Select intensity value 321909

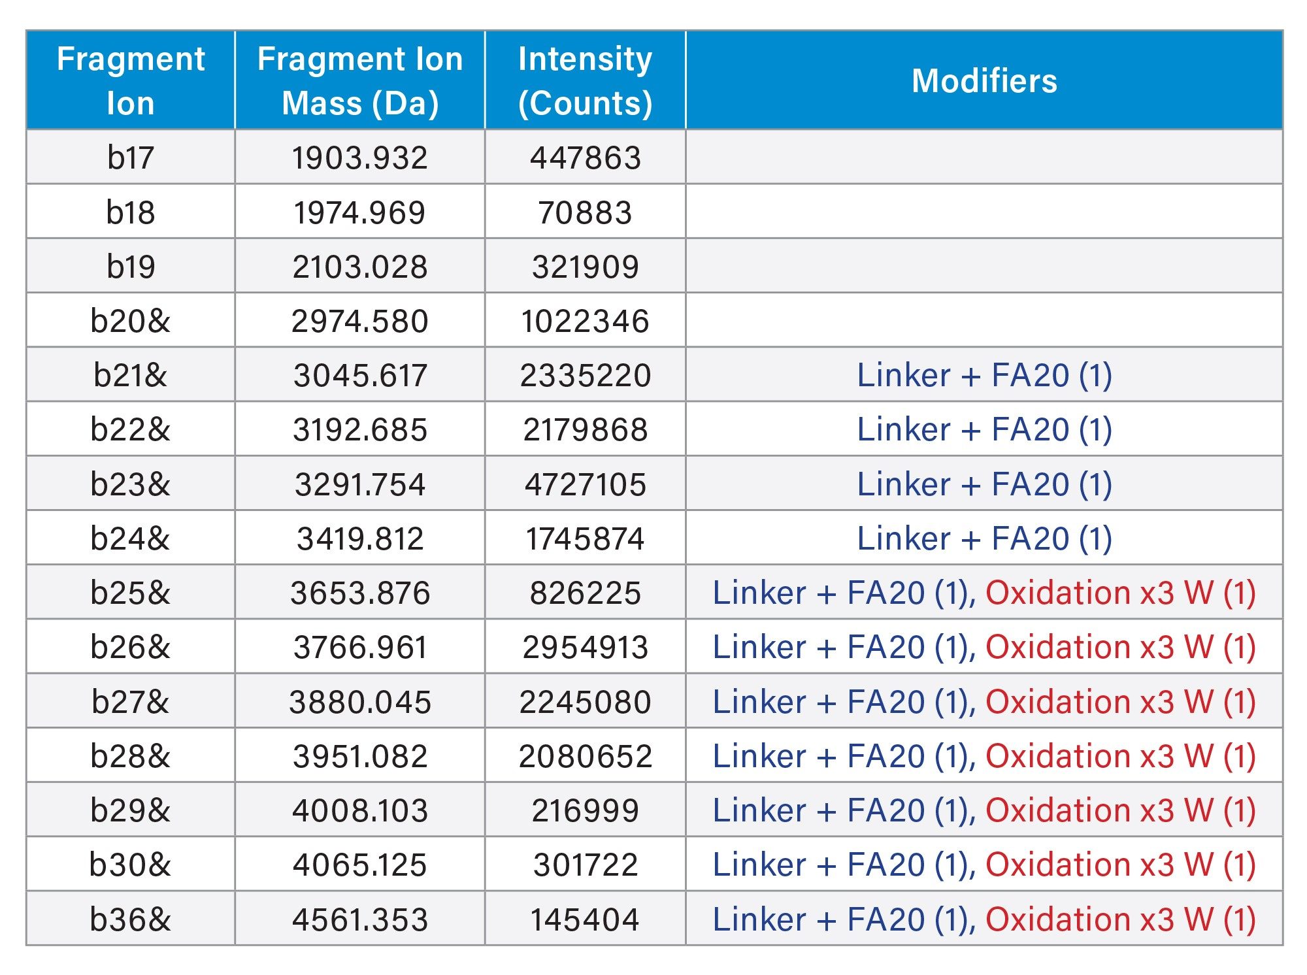[586, 267]
